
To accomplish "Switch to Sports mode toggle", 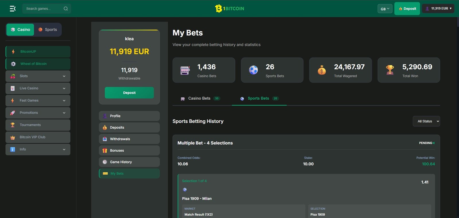I will pyautogui.click(x=48, y=30).
